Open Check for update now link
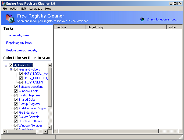184x140 pixels. tap(162, 19)
